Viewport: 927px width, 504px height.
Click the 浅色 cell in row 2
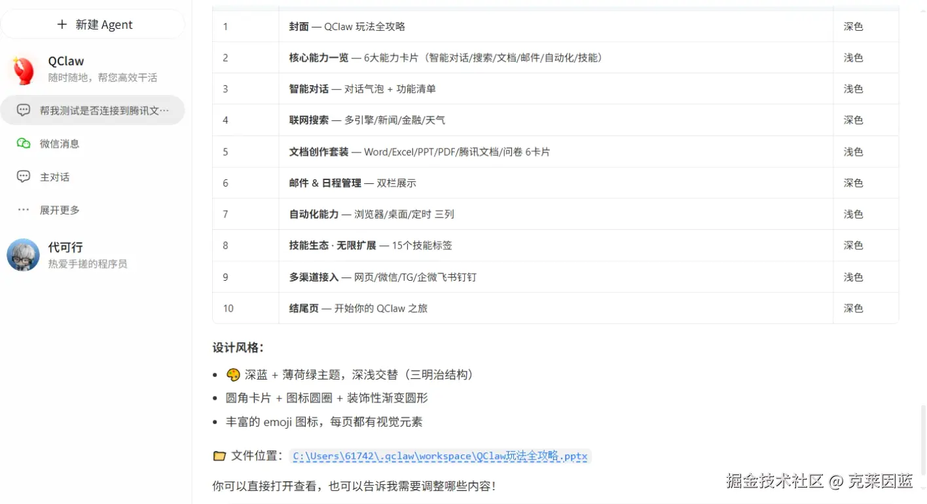865,58
